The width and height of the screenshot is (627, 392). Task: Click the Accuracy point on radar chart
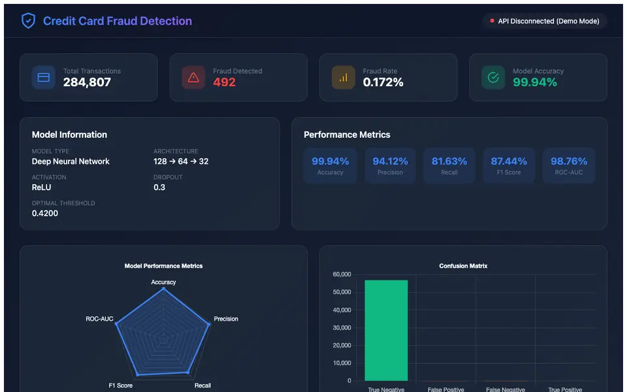(x=163, y=289)
